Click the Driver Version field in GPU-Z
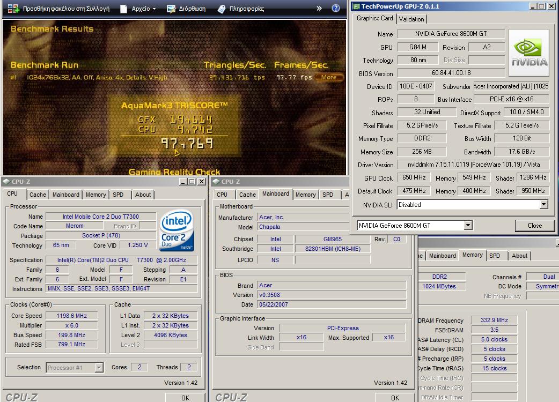 474,165
